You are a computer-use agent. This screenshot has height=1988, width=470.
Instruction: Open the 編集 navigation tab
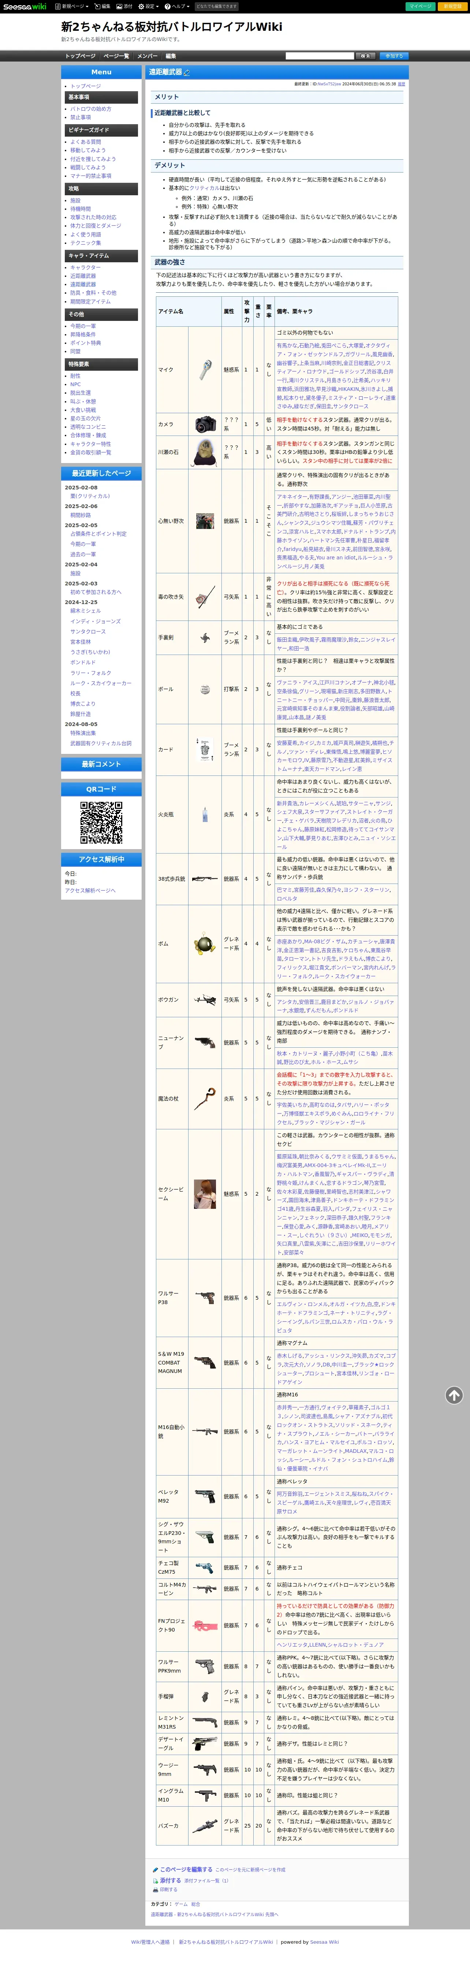171,56
